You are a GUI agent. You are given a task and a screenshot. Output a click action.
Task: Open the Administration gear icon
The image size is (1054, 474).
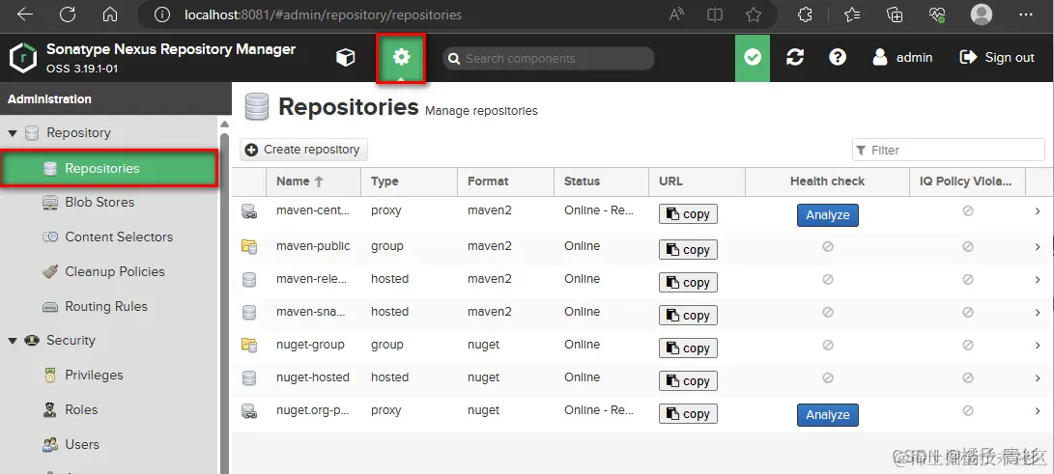tap(401, 58)
